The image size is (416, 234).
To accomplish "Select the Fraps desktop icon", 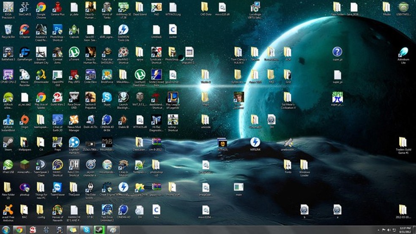I will [57, 142].
